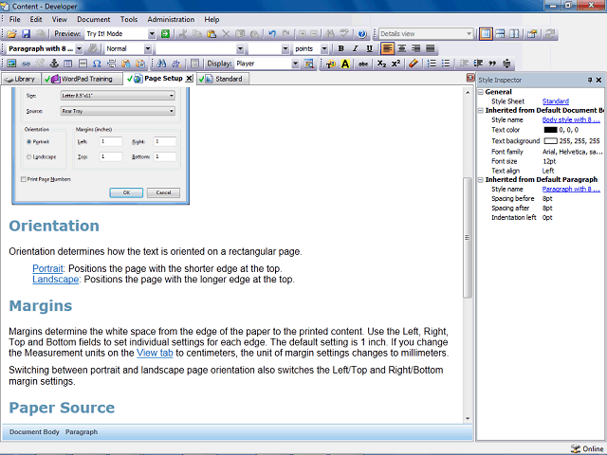This screenshot has width=607, height=455.
Task: Open the font family dropdown
Action: coord(240,48)
